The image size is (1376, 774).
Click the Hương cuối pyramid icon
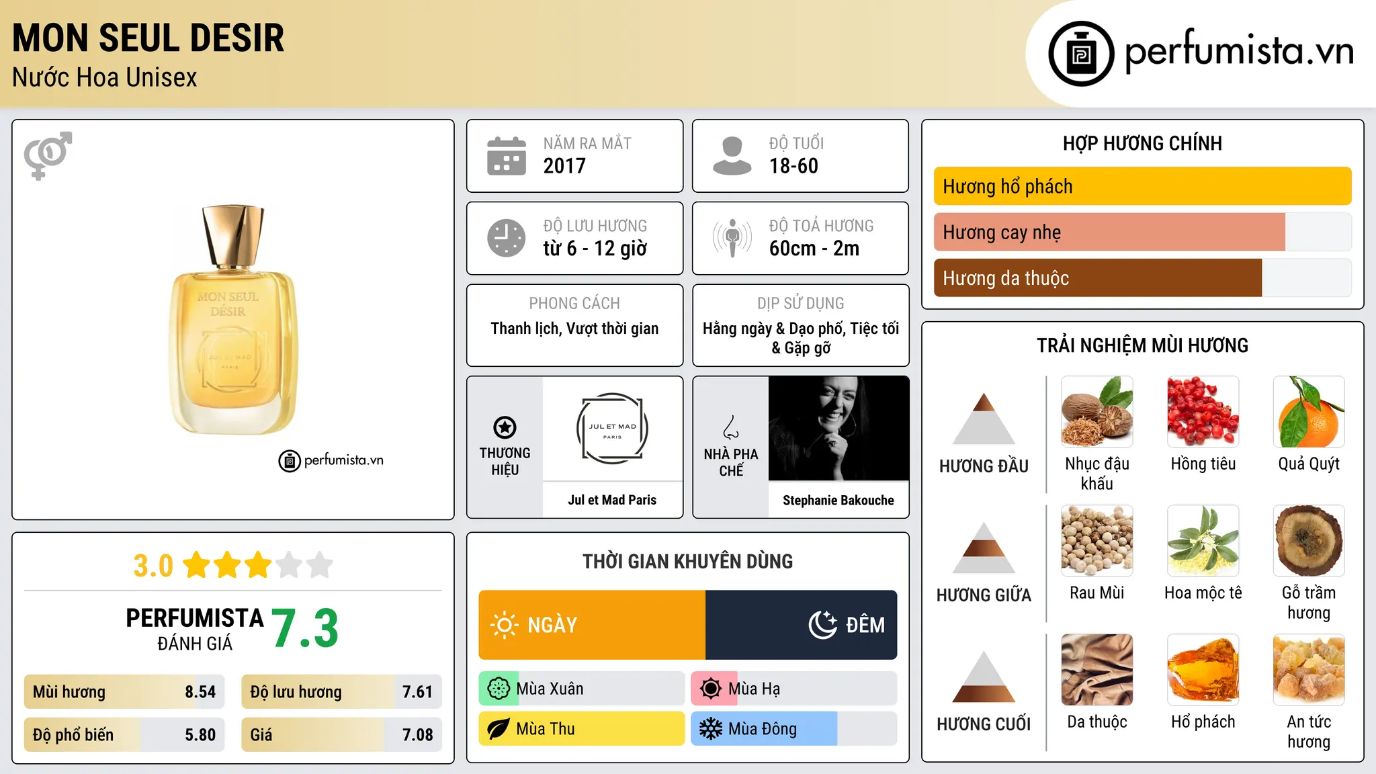click(x=984, y=677)
